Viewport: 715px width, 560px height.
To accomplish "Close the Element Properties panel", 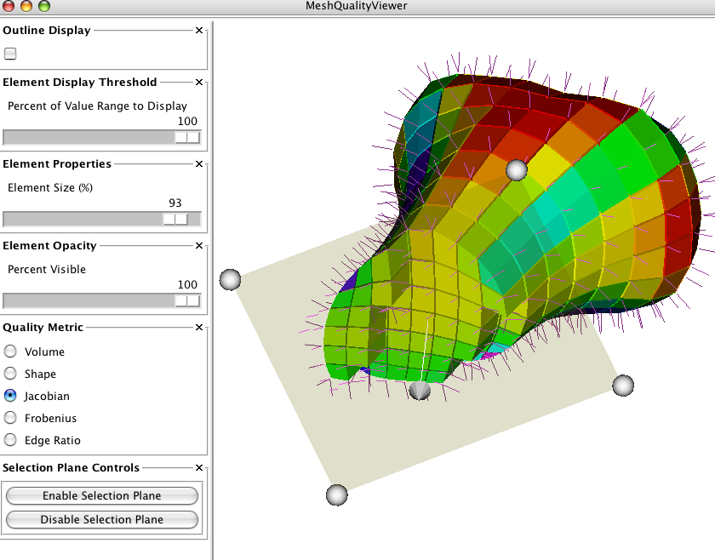I will (199, 164).
